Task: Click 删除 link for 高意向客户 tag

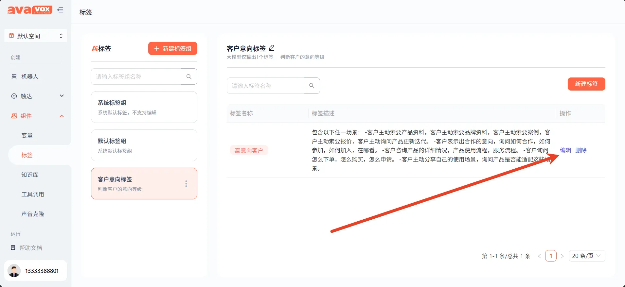Action: (581, 150)
